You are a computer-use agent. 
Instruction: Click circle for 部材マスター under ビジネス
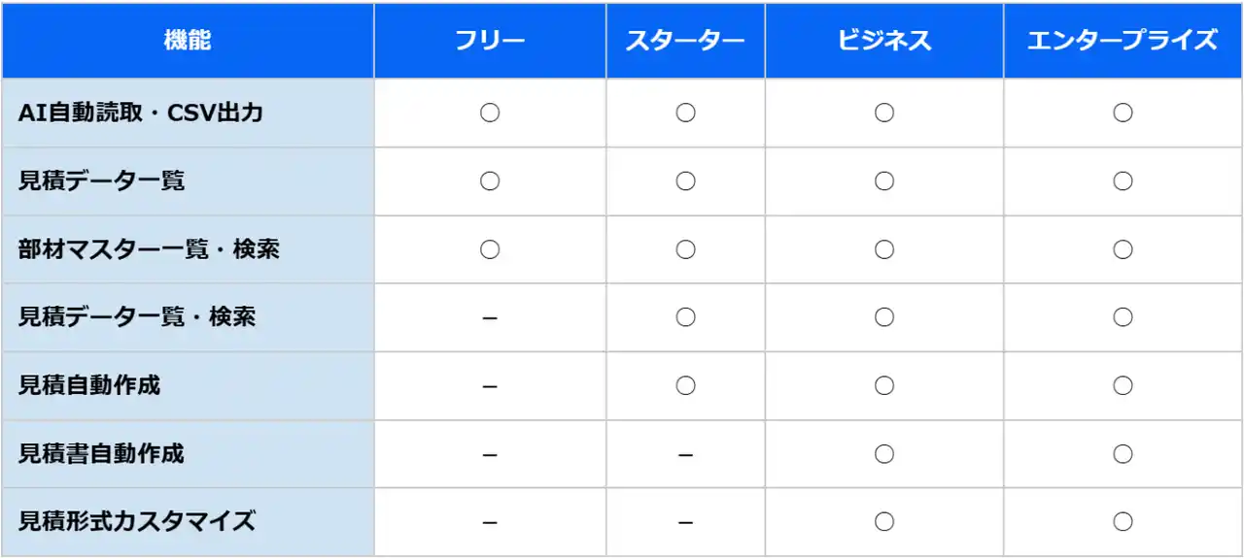(x=883, y=249)
